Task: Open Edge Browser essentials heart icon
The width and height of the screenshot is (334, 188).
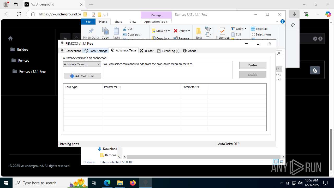Action: pos(306,14)
